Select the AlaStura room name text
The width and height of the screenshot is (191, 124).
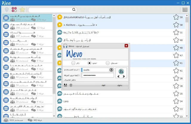(80, 25)
